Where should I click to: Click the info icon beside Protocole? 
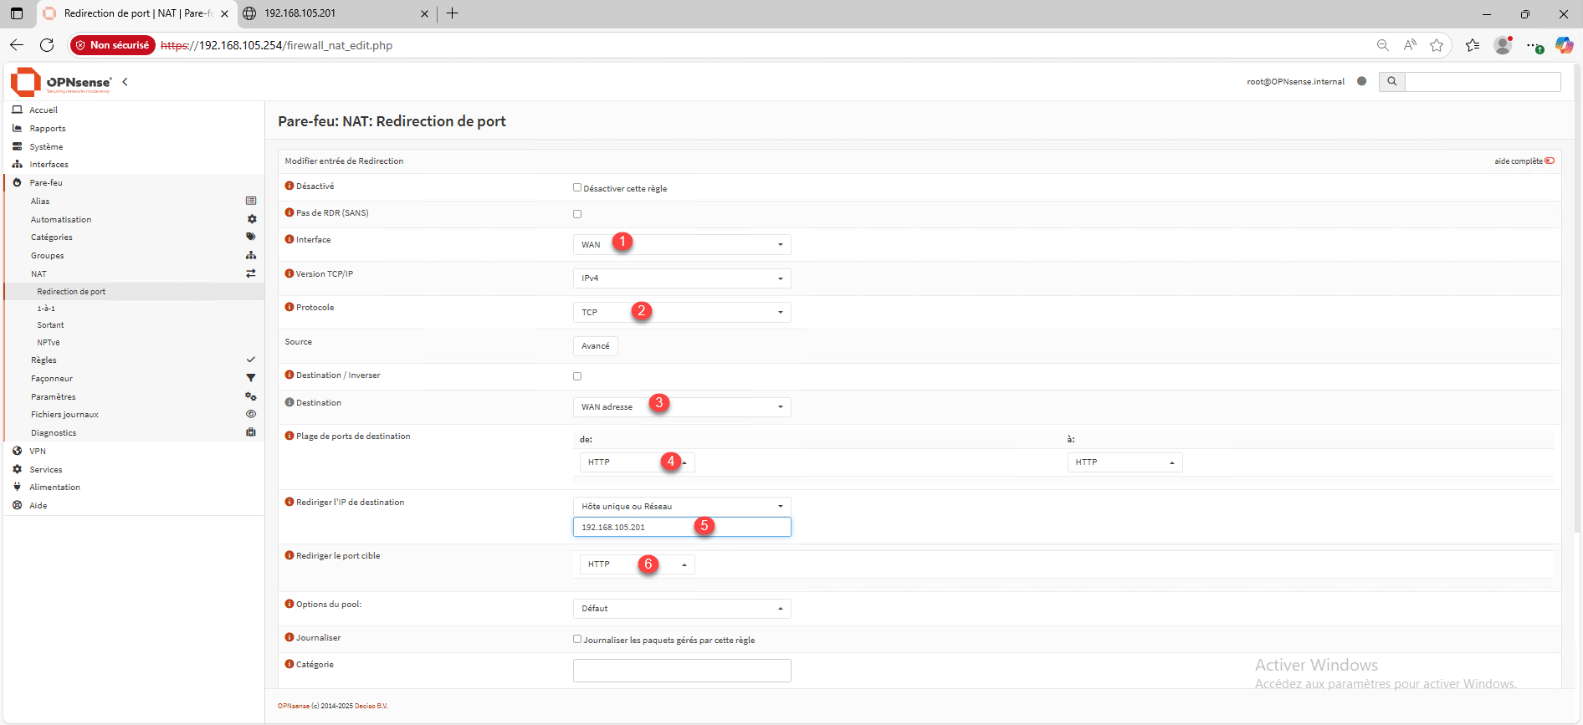[x=289, y=307]
